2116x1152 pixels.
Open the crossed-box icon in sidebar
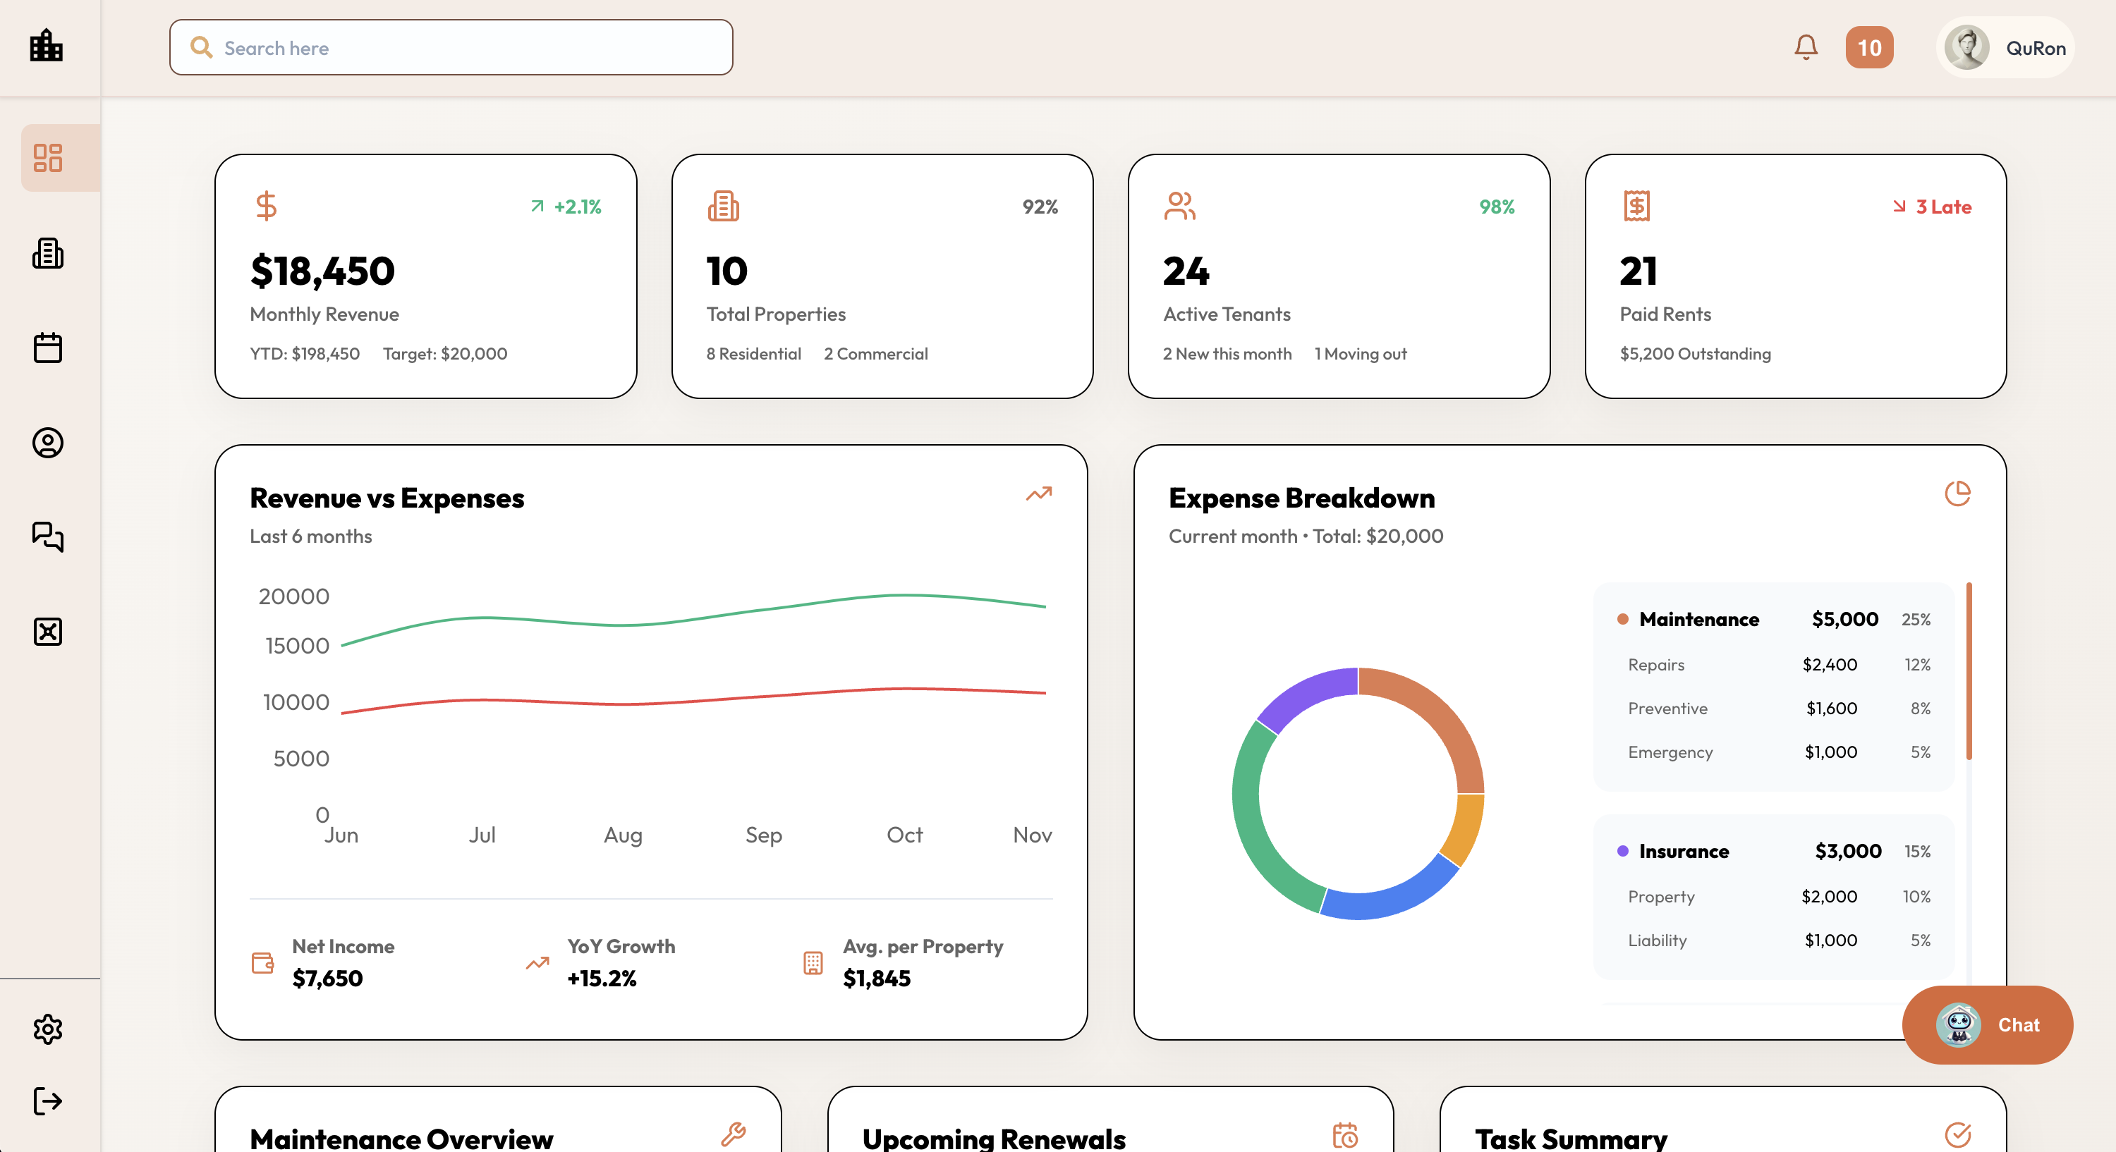[x=48, y=632]
